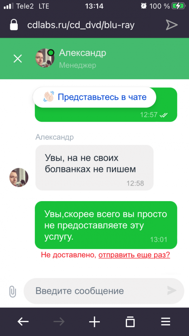Tap the manager name 'Александр' in header
189x336 pixels.
82,53
